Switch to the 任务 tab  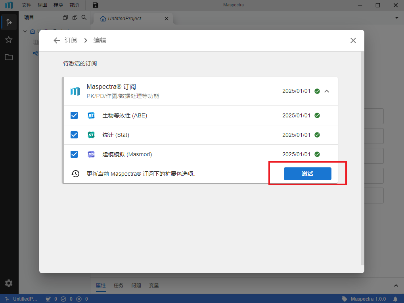(119, 286)
